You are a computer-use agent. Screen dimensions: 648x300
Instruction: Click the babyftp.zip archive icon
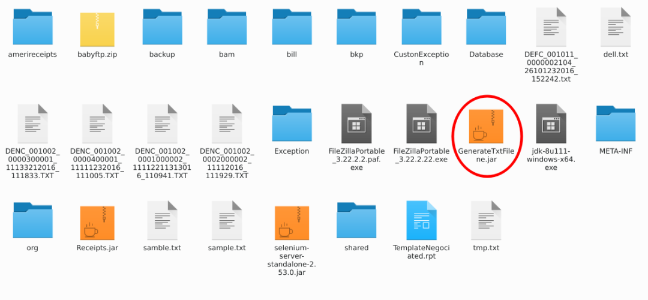97,29
